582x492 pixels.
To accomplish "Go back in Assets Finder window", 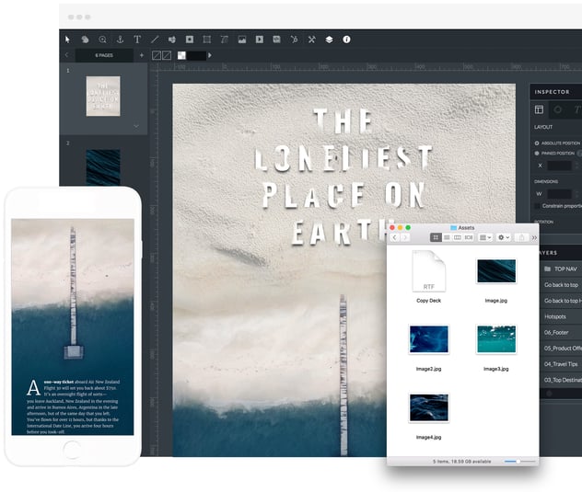I will tap(395, 237).
